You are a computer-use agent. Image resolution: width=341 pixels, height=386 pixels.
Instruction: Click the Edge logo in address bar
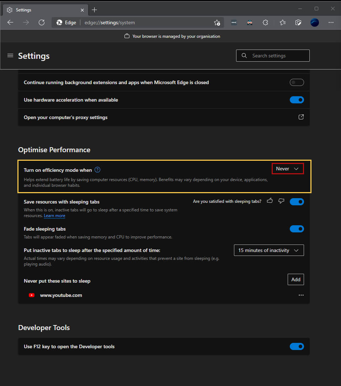[59, 22]
